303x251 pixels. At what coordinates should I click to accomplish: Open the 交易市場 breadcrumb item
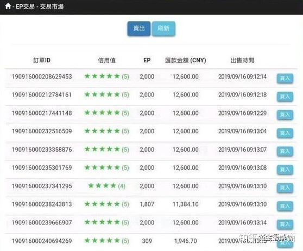pyautogui.click(x=52, y=7)
